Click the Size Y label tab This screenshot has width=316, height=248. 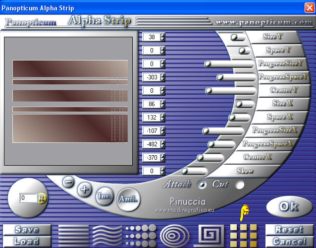pos(274,37)
